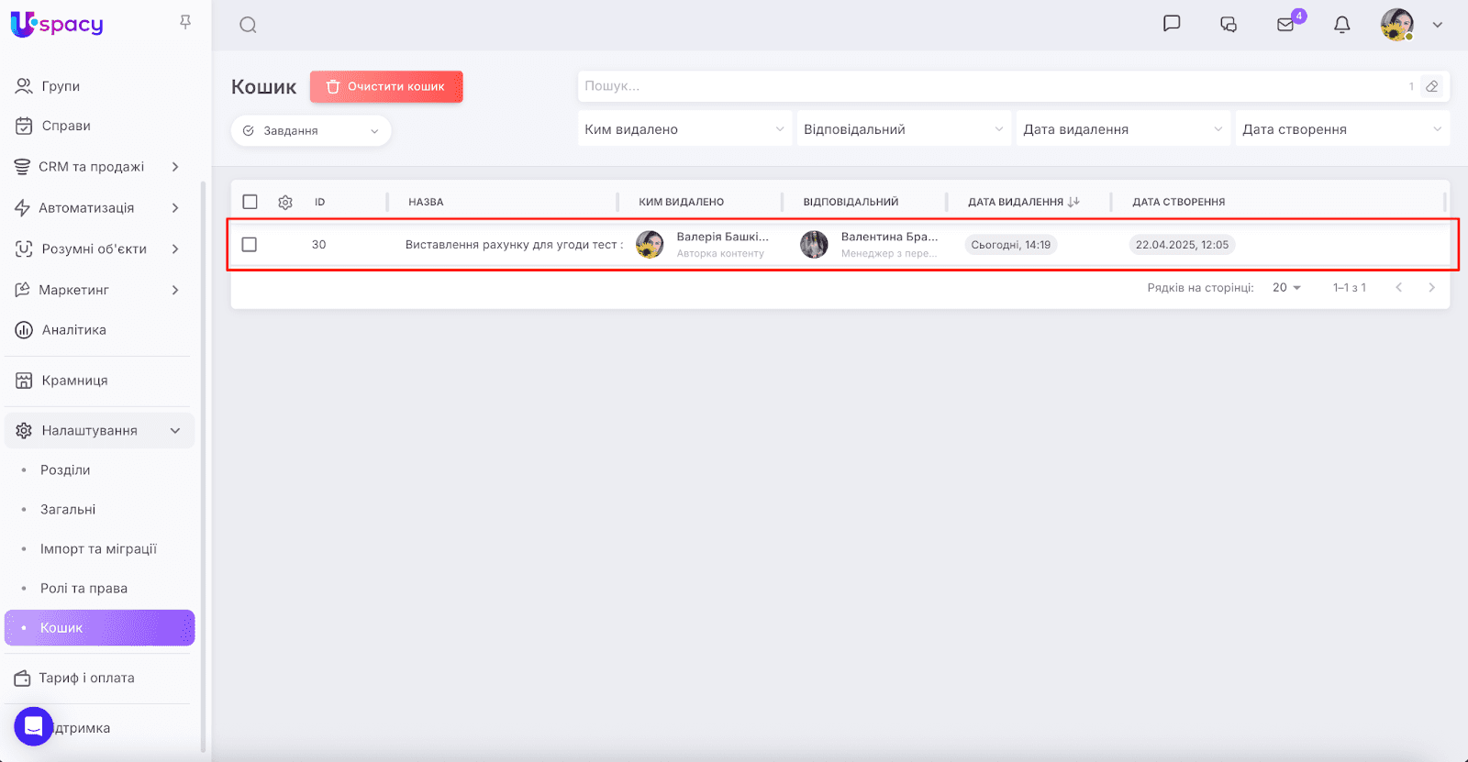1468x762 pixels.
Task: Open Маркетинг menu item
Action: (x=73, y=290)
